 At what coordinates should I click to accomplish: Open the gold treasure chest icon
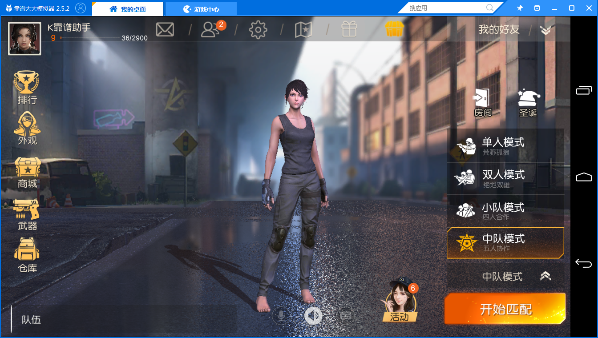(x=394, y=29)
